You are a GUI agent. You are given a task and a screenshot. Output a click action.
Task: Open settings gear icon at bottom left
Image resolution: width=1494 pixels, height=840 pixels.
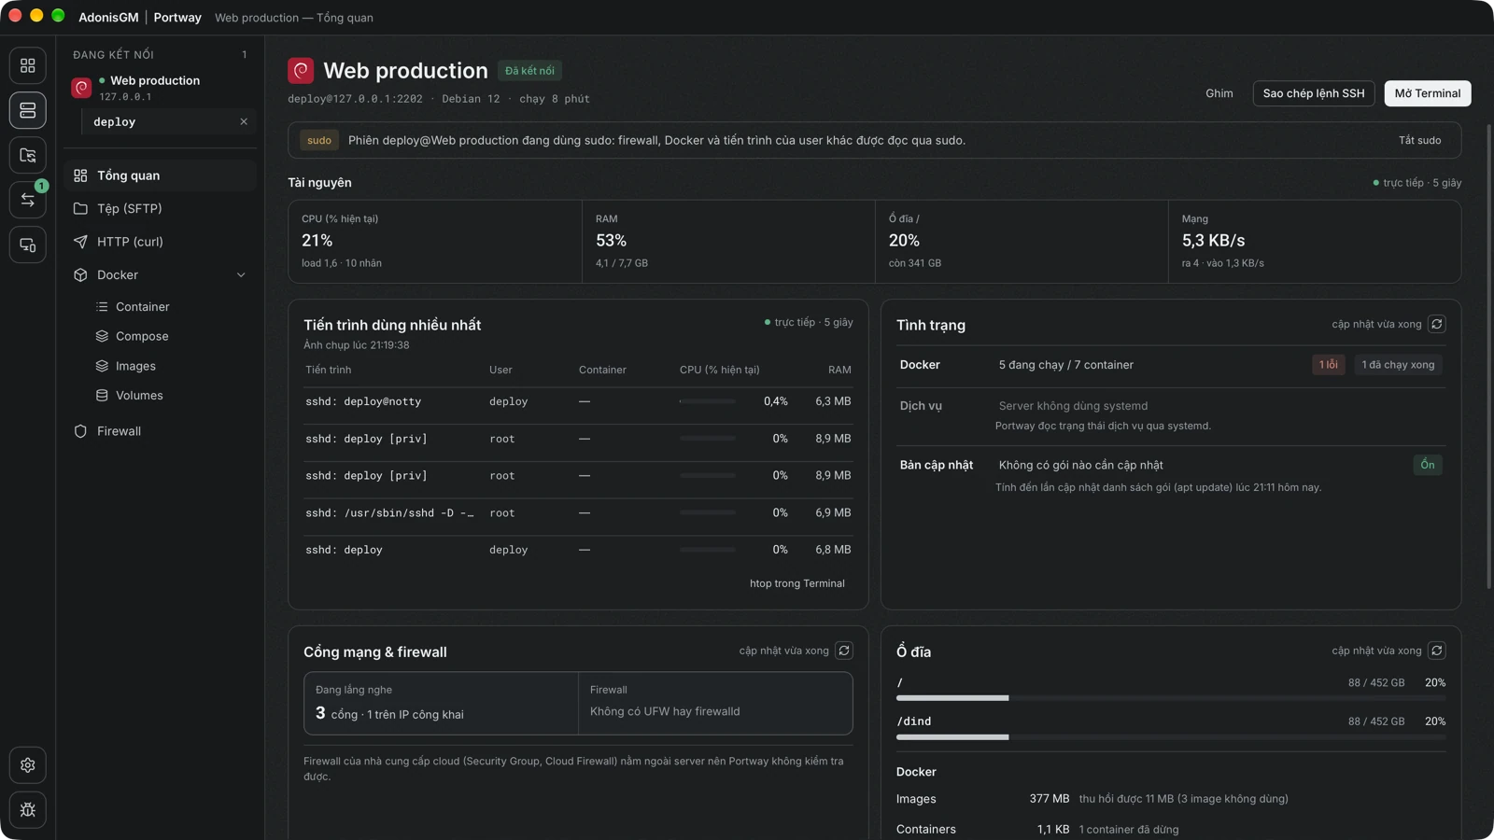tap(28, 765)
